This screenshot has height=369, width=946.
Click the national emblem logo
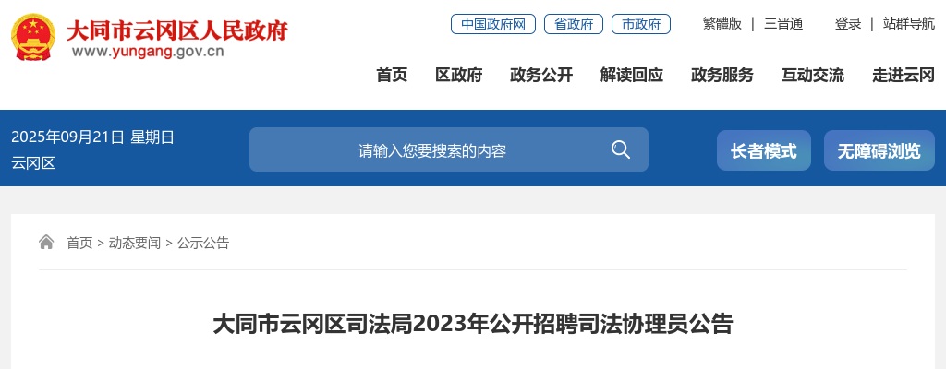[x=33, y=38]
